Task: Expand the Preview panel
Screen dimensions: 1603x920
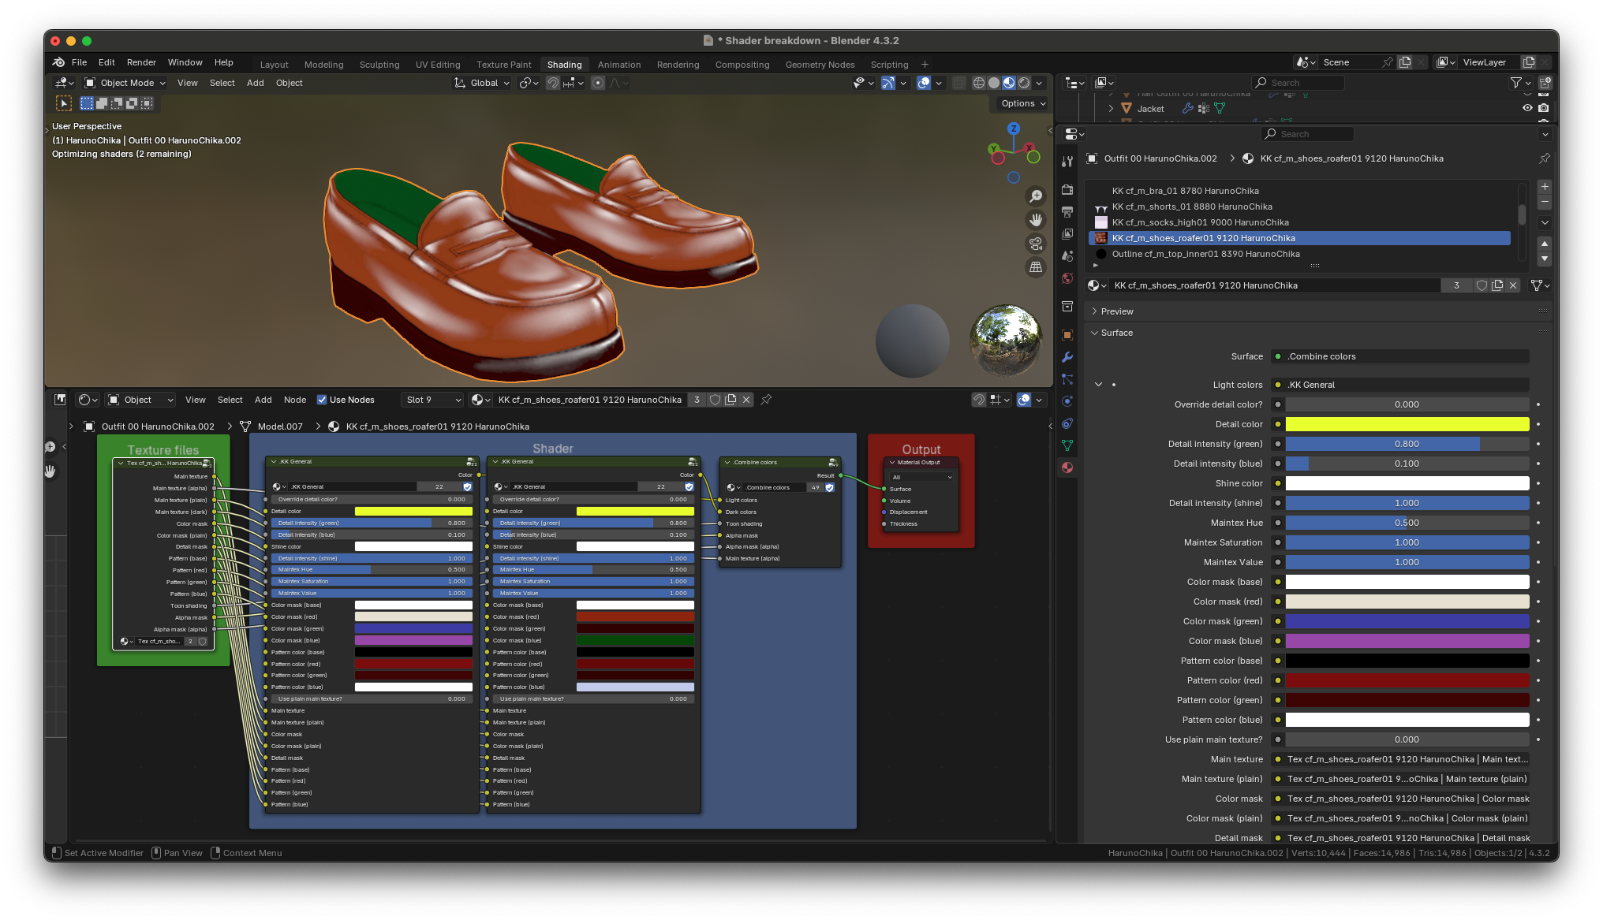Action: [x=1117, y=311]
